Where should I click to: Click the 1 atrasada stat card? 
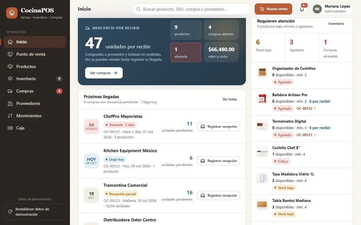186,52
